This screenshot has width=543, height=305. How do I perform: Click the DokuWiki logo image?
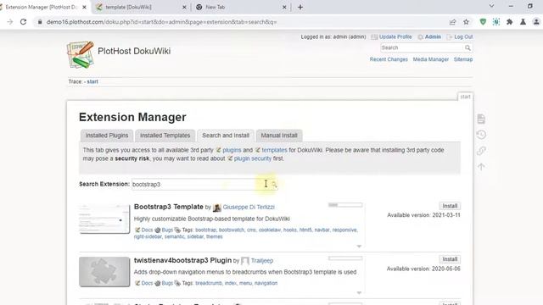pos(81,54)
